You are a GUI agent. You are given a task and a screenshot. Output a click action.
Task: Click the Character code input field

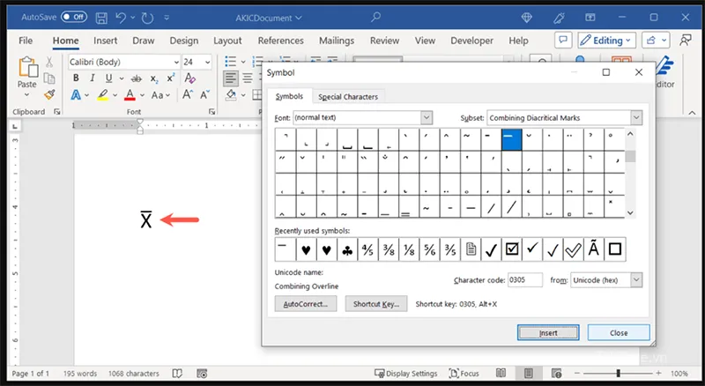click(525, 280)
